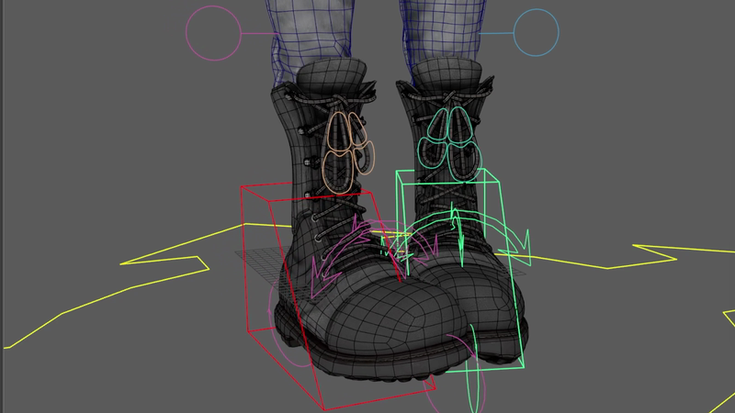Select the blue circle rig control
The image size is (735, 413).
[x=537, y=33]
